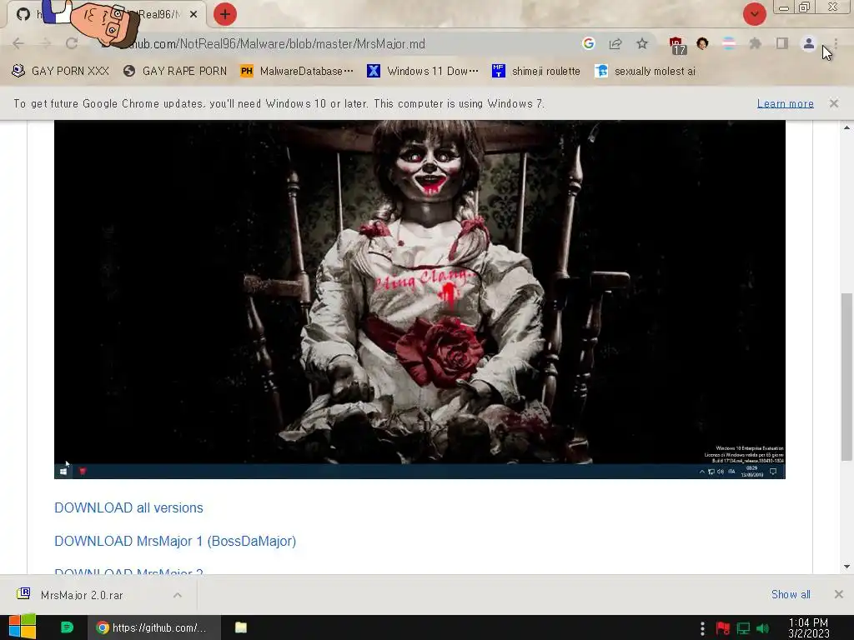The height and width of the screenshot is (640, 854).
Task: Click the network tray icon
Action: 743,628
